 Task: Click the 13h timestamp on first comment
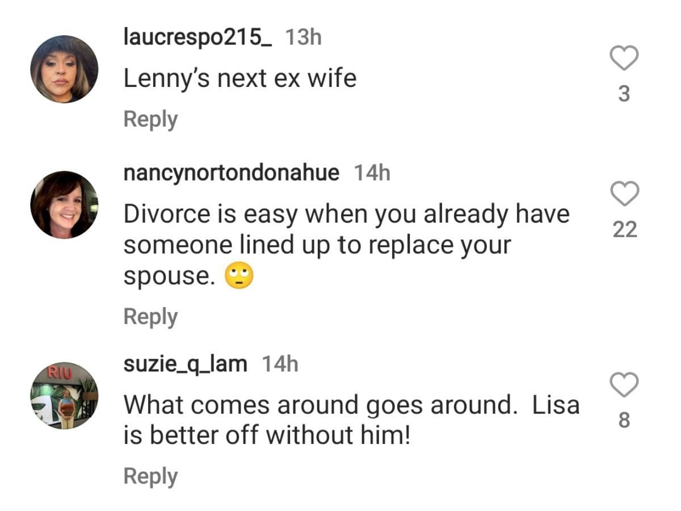302,37
